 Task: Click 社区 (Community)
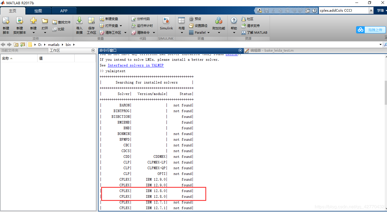point(247,19)
